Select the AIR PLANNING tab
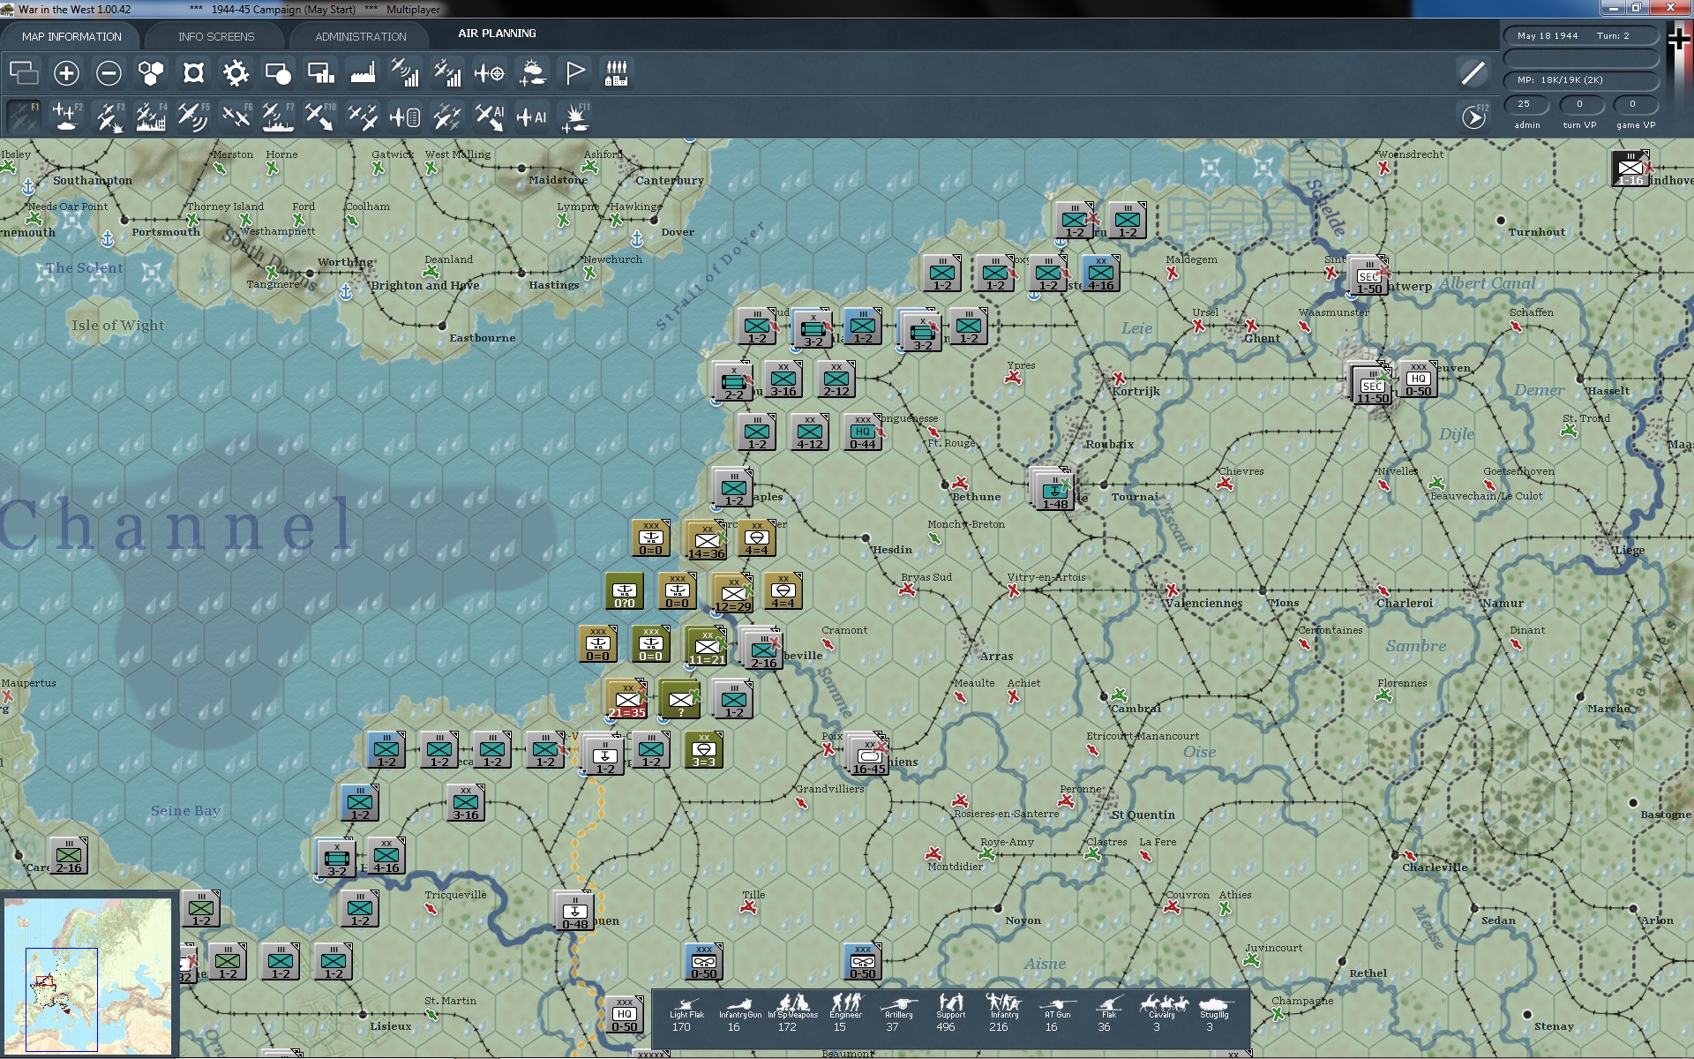 (x=497, y=34)
